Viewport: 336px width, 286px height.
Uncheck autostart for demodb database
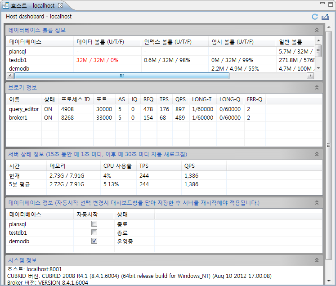coord(94,241)
